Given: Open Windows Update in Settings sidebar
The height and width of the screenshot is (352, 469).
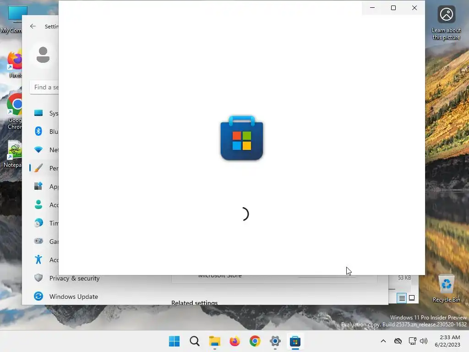Looking at the screenshot, I should tap(66, 297).
